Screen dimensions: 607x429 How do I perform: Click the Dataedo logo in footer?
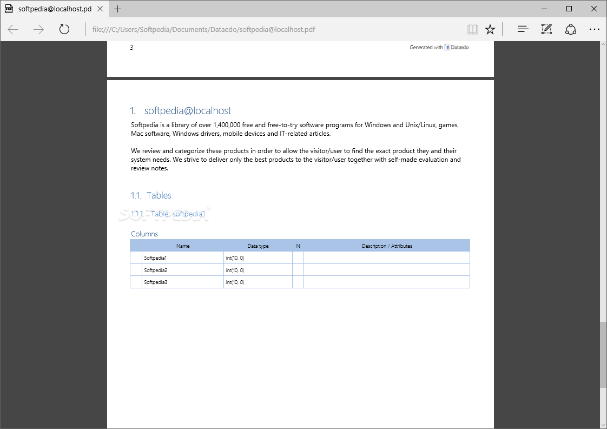(457, 47)
